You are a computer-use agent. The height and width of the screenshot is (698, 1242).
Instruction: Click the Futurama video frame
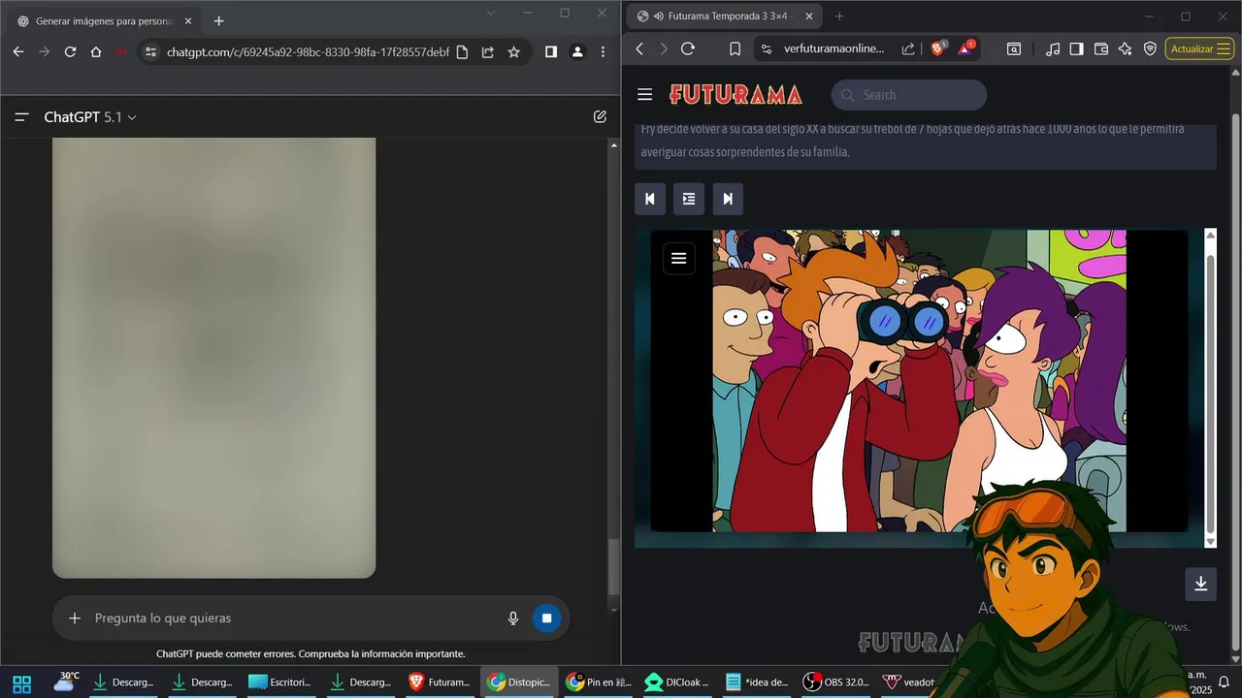pyautogui.click(x=919, y=380)
